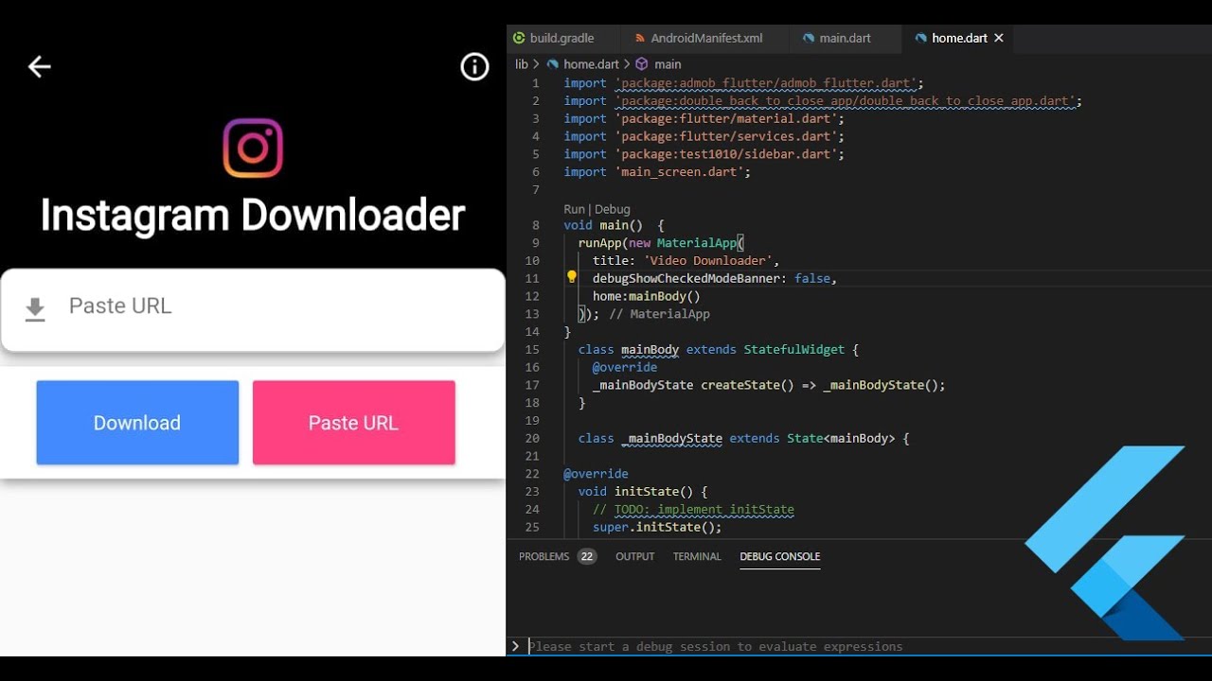The image size is (1212, 681).
Task: Click the lib breadcrumb segment
Action: coord(522,64)
